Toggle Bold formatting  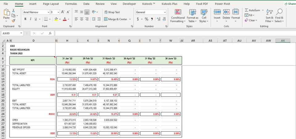coord(25,19)
